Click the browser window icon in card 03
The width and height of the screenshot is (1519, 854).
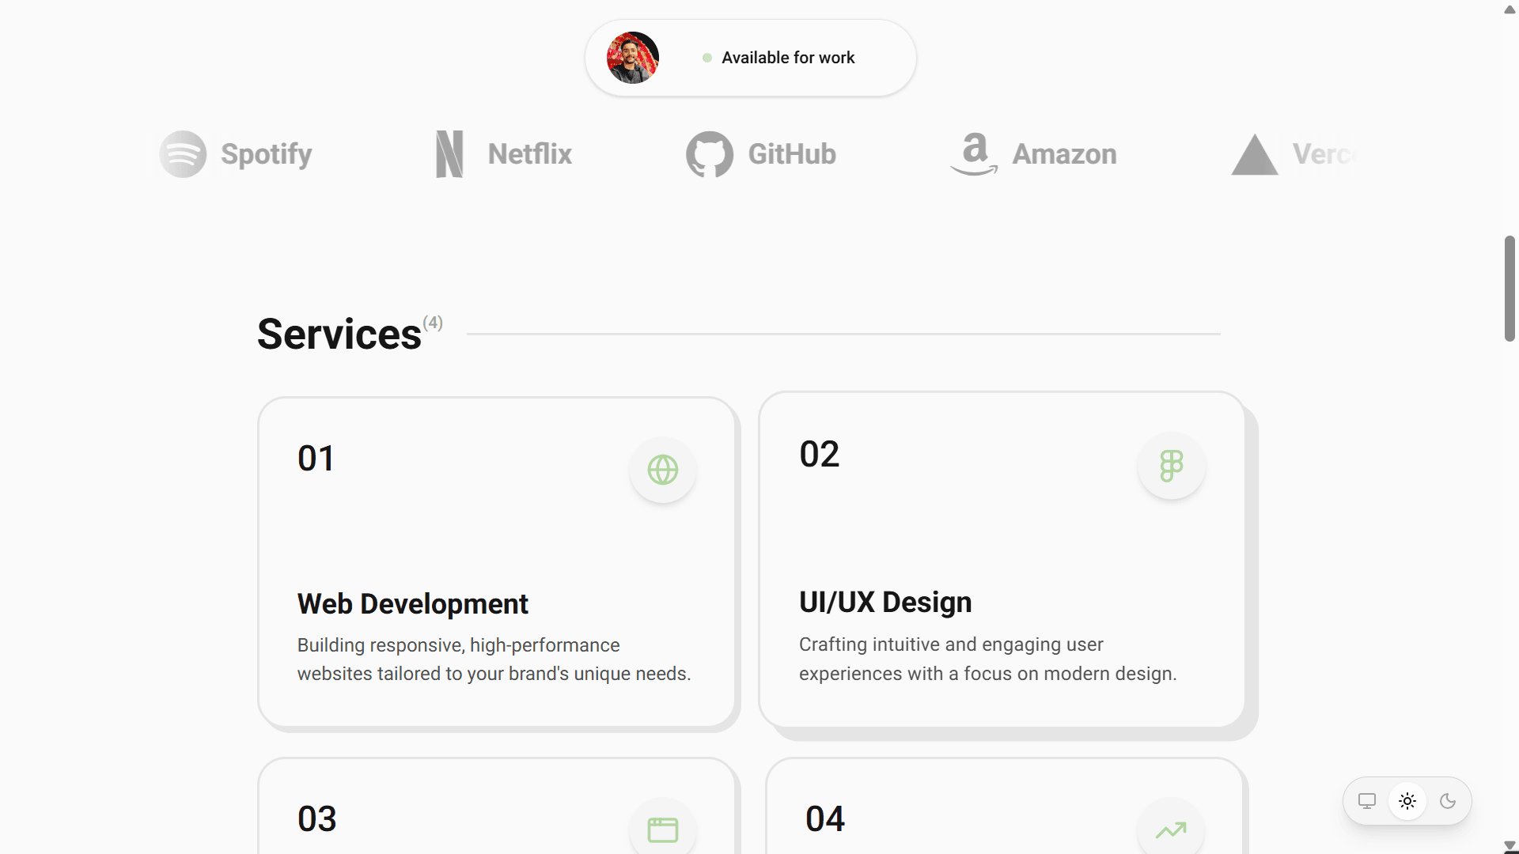(x=663, y=829)
